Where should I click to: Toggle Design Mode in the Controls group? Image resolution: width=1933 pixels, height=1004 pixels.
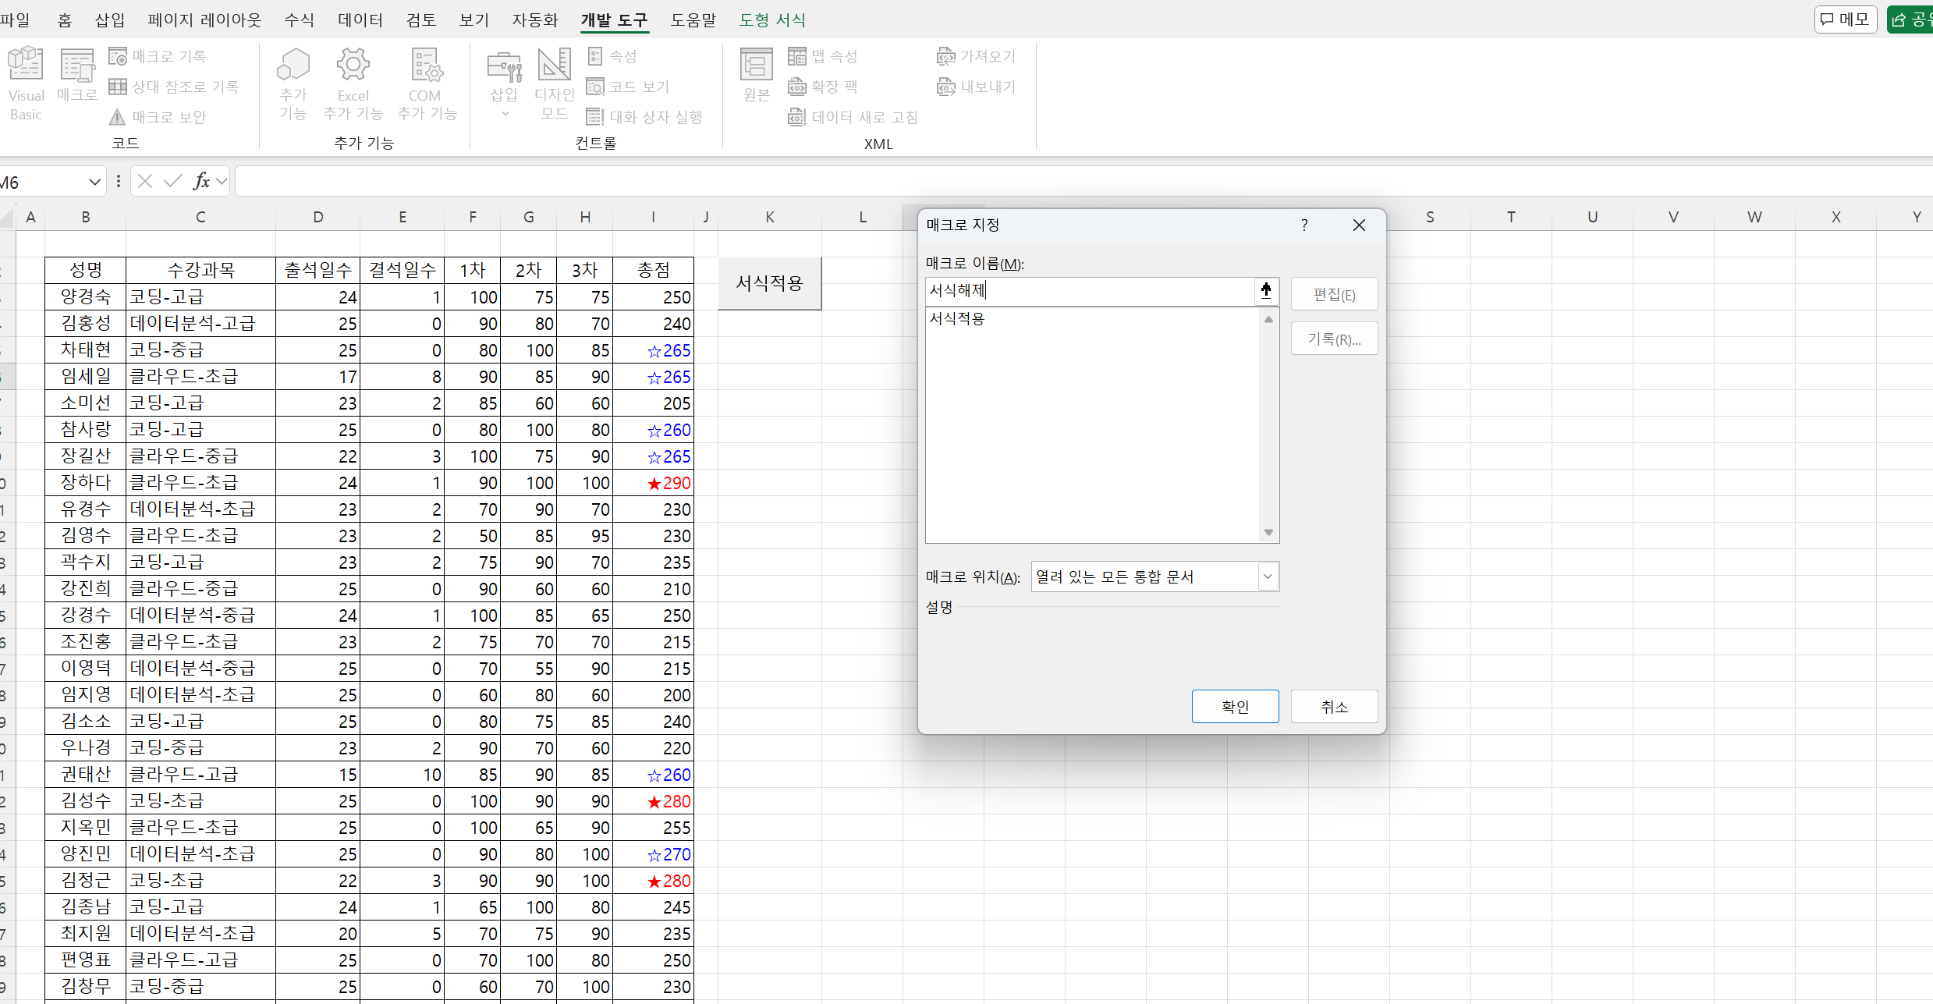(554, 66)
